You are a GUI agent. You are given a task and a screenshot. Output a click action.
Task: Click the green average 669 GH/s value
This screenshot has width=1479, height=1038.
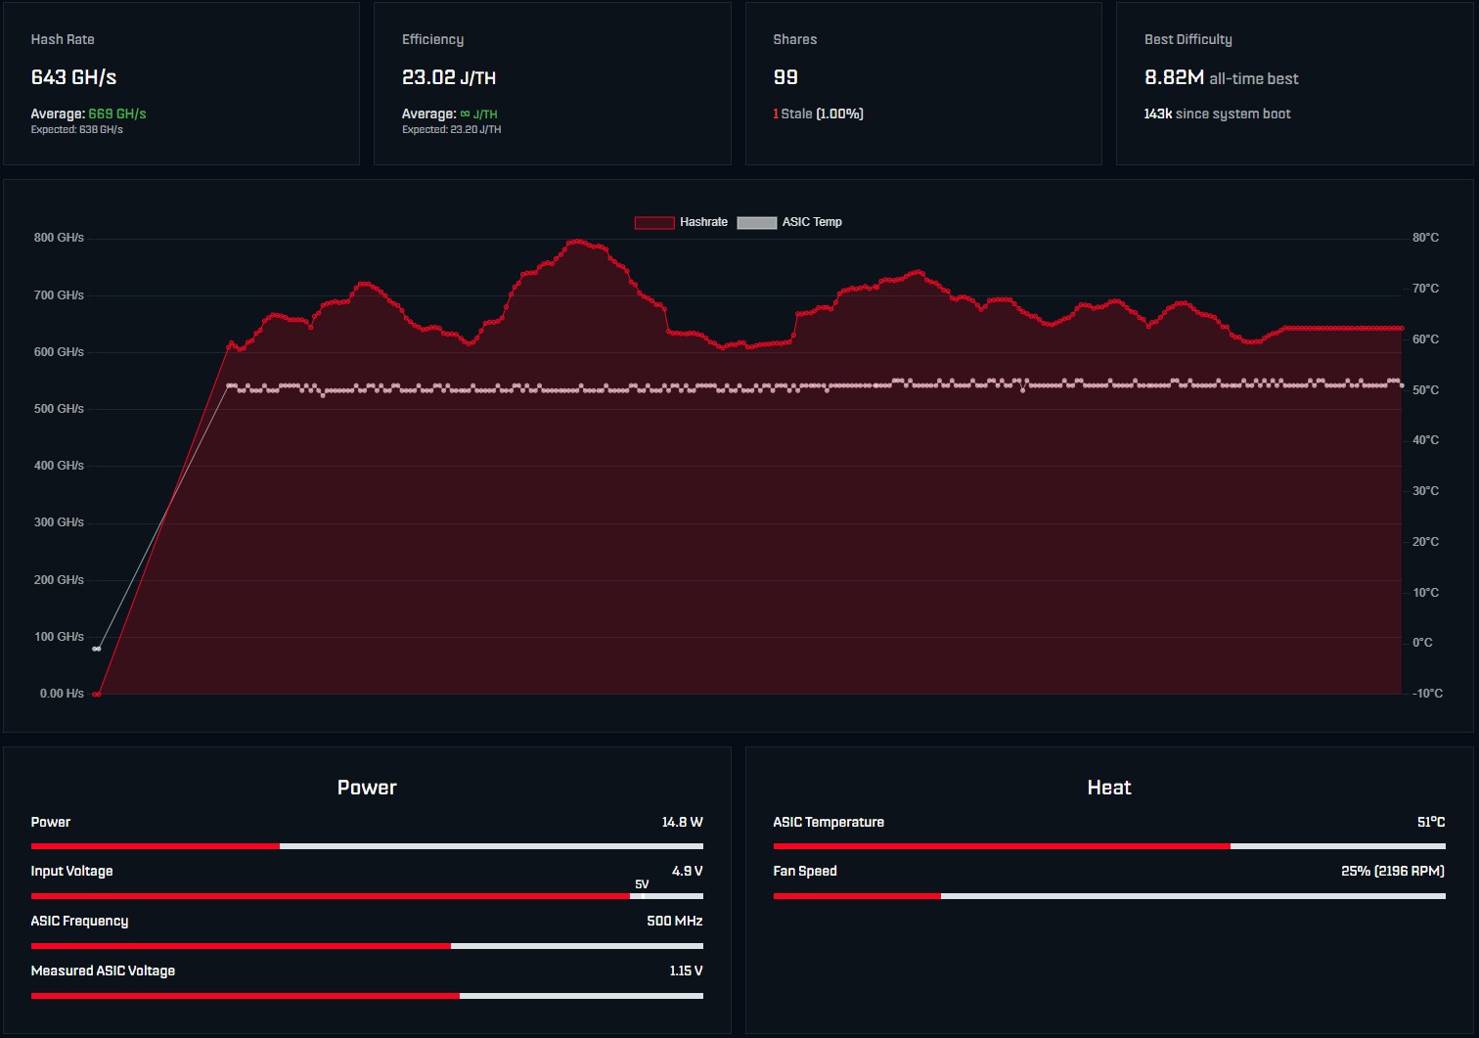click(117, 113)
